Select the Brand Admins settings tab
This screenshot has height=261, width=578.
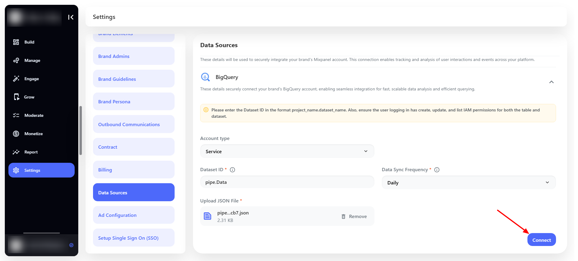[134, 56]
